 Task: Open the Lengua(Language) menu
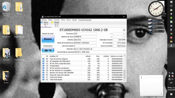pos(85,20)
